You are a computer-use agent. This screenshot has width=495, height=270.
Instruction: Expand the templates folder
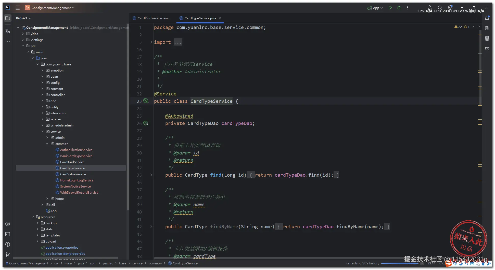37,235
